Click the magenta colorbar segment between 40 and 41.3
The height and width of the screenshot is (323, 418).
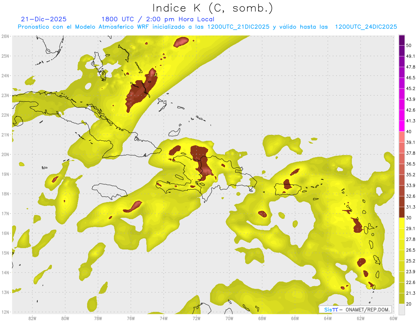click(x=402, y=126)
